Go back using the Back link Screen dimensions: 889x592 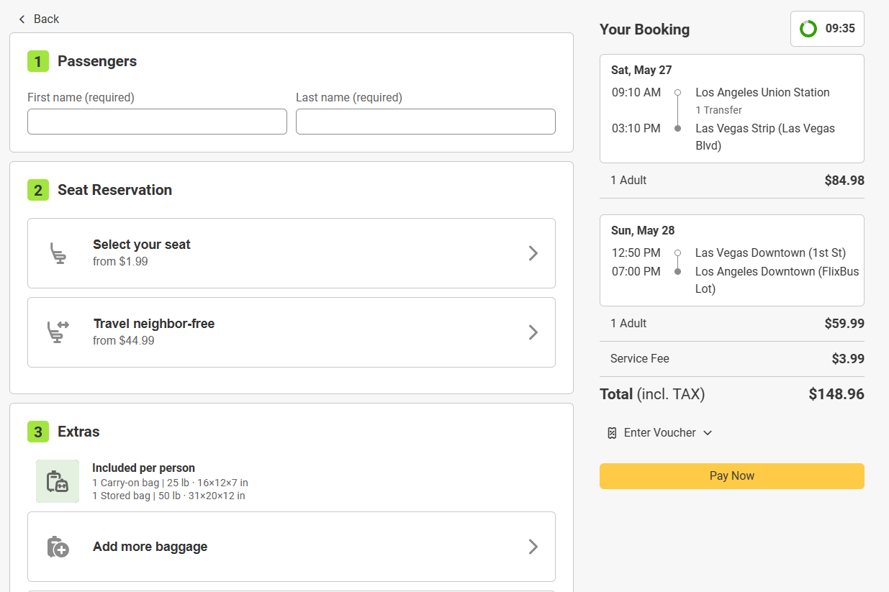(x=39, y=19)
